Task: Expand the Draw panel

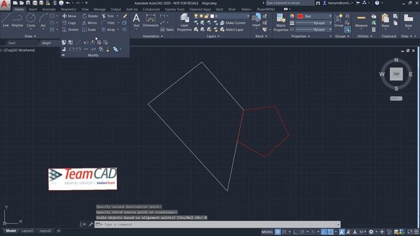Action: 30,36
